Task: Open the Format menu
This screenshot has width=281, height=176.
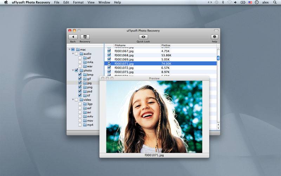Action: tap(78, 2)
